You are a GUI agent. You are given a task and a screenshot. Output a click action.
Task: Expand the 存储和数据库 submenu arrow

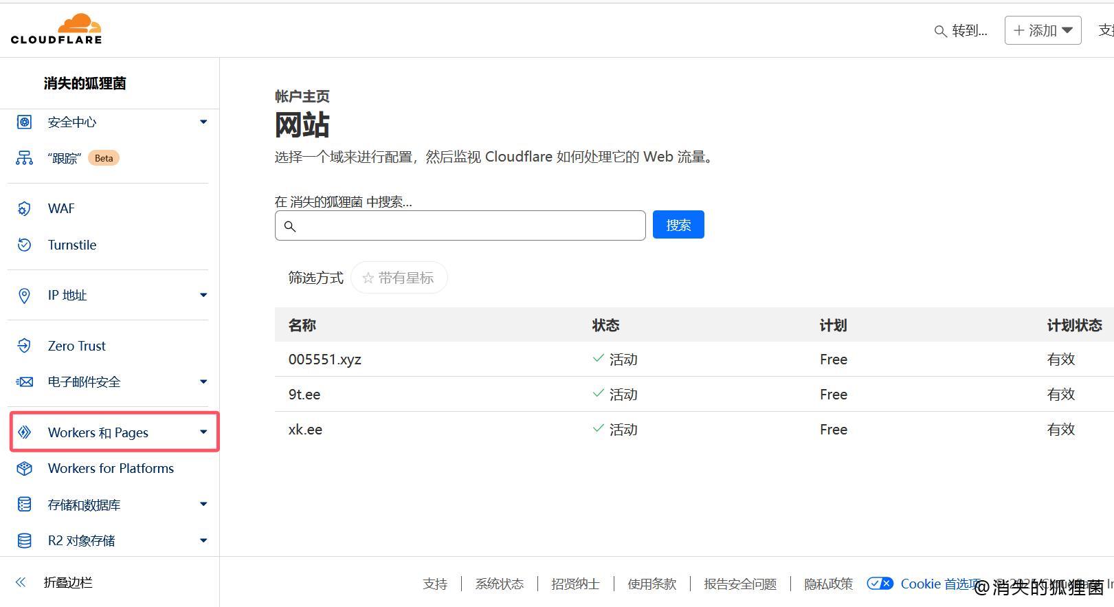coord(203,505)
